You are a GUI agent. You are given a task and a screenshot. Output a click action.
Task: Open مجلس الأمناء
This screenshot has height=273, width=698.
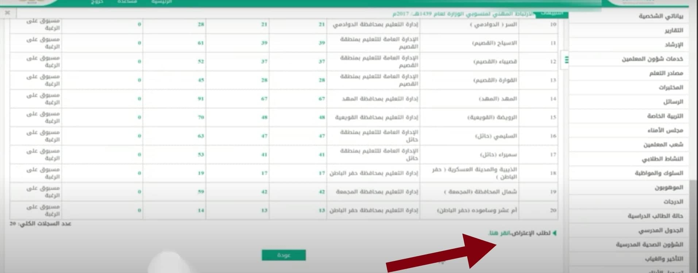coord(666,130)
